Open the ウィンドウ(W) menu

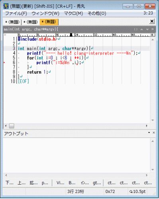(x=45, y=14)
